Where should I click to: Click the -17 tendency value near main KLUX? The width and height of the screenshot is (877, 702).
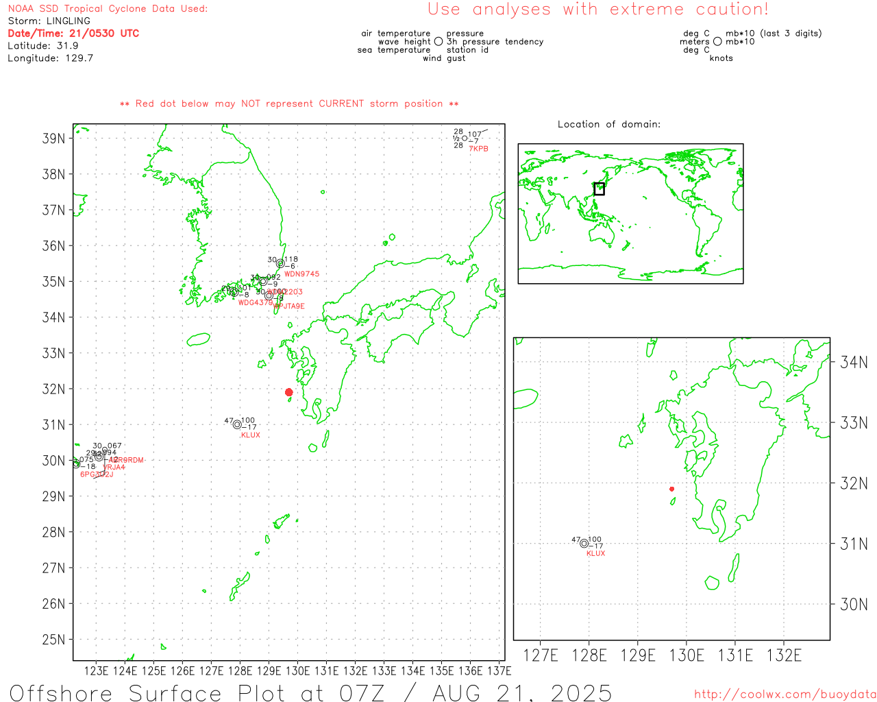tap(249, 428)
